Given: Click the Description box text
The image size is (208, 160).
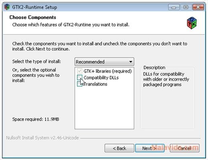Looking at the screenshot, I should click(166, 79).
